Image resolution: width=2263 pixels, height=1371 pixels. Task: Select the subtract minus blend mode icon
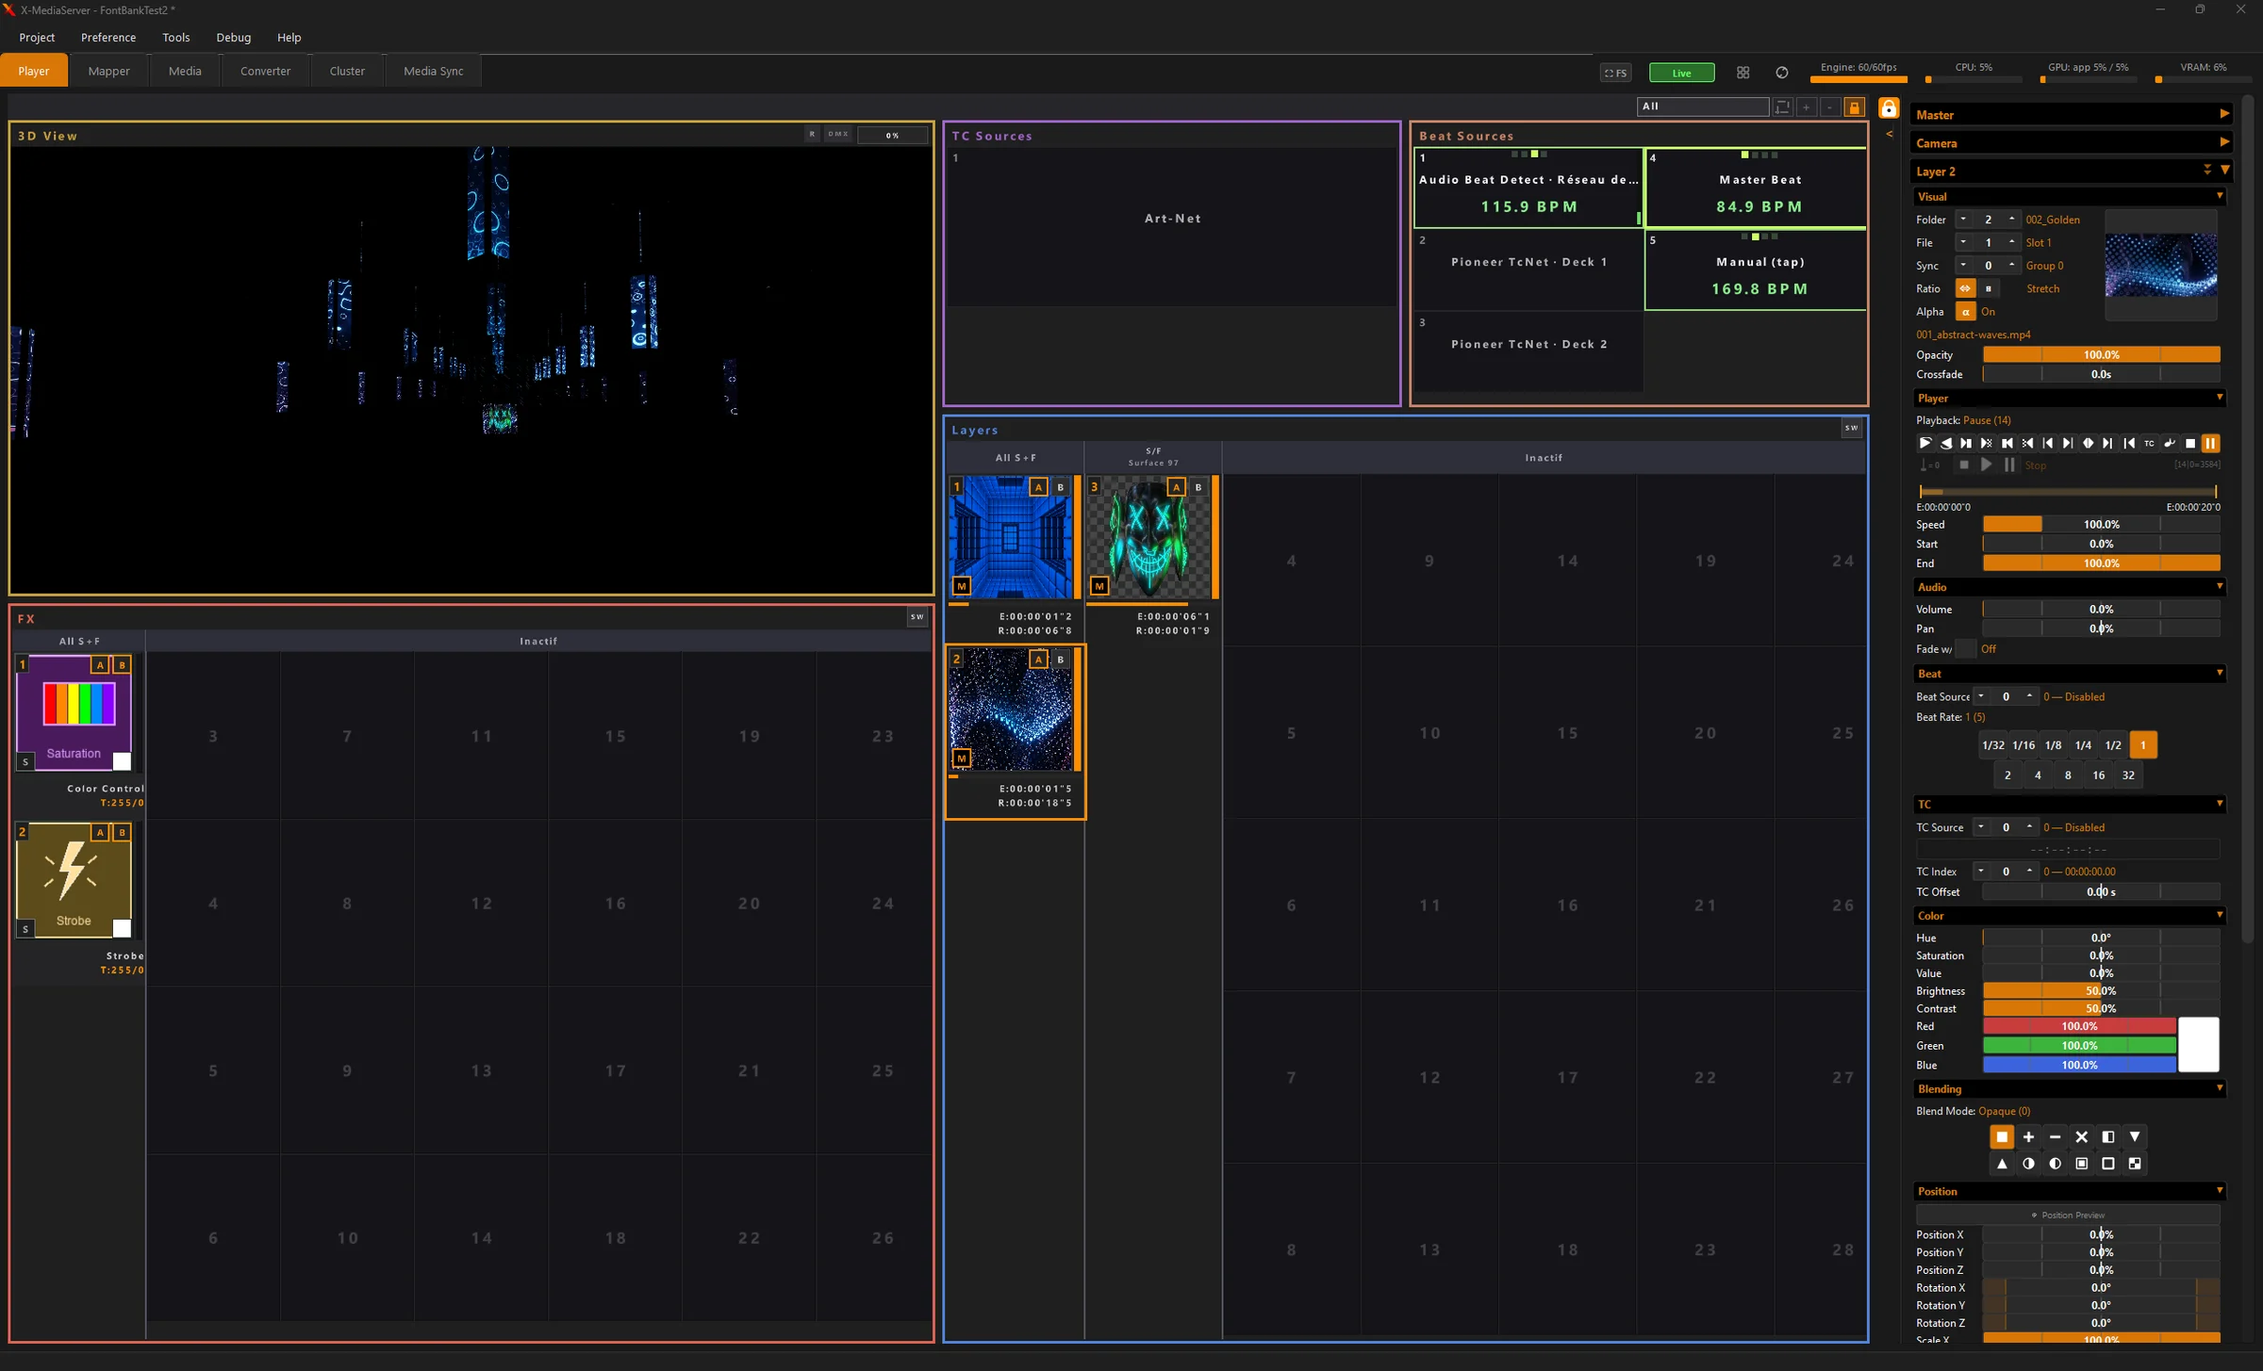point(2055,1136)
